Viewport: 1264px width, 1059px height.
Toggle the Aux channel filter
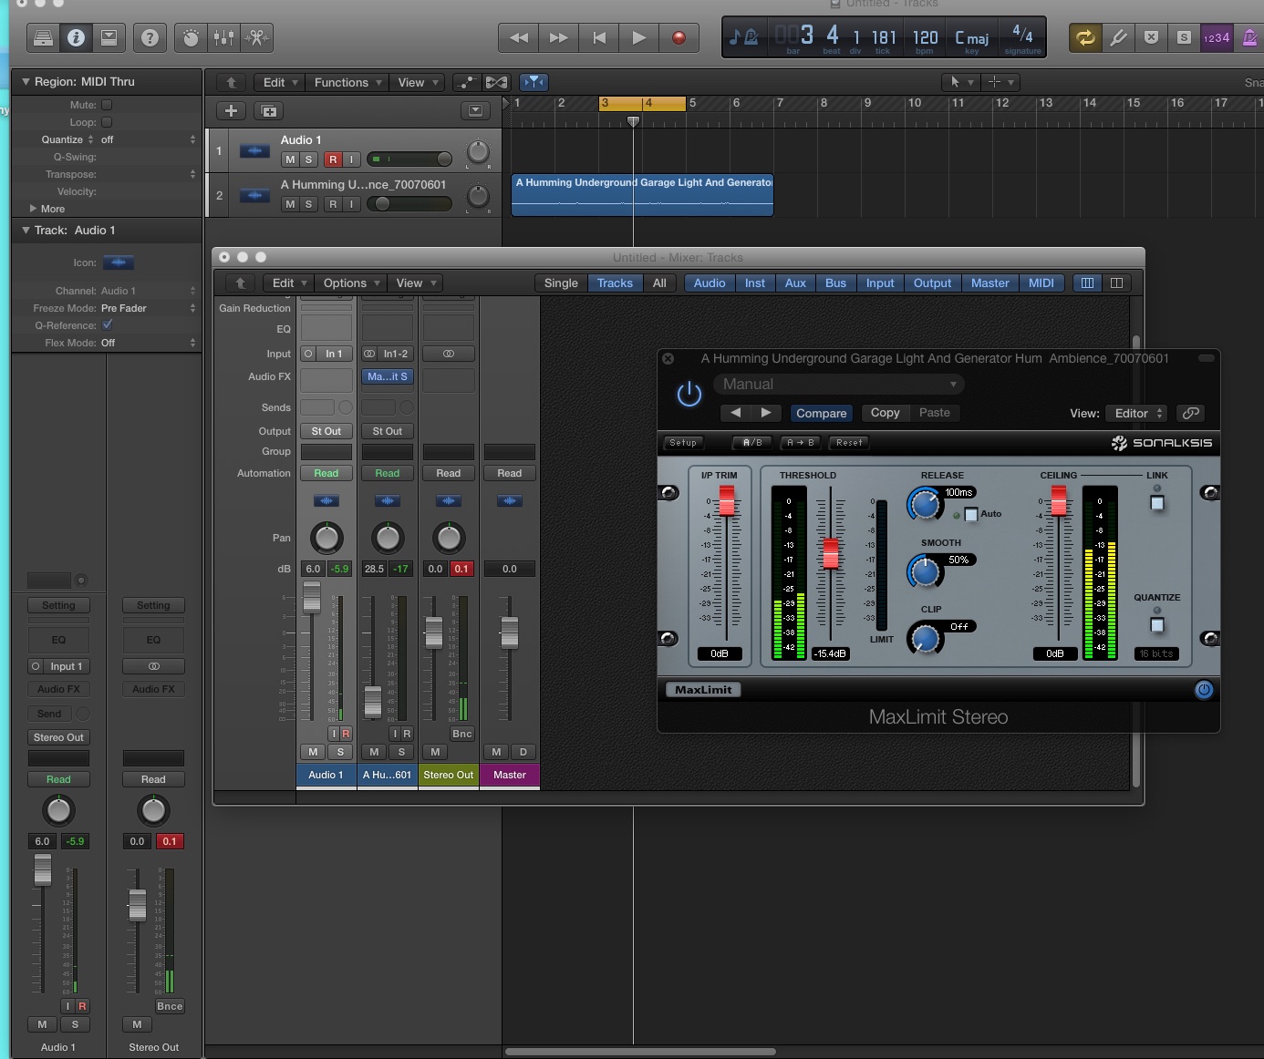click(x=795, y=283)
